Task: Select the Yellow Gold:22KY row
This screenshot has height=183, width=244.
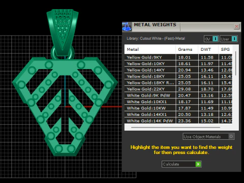Action: (178, 89)
